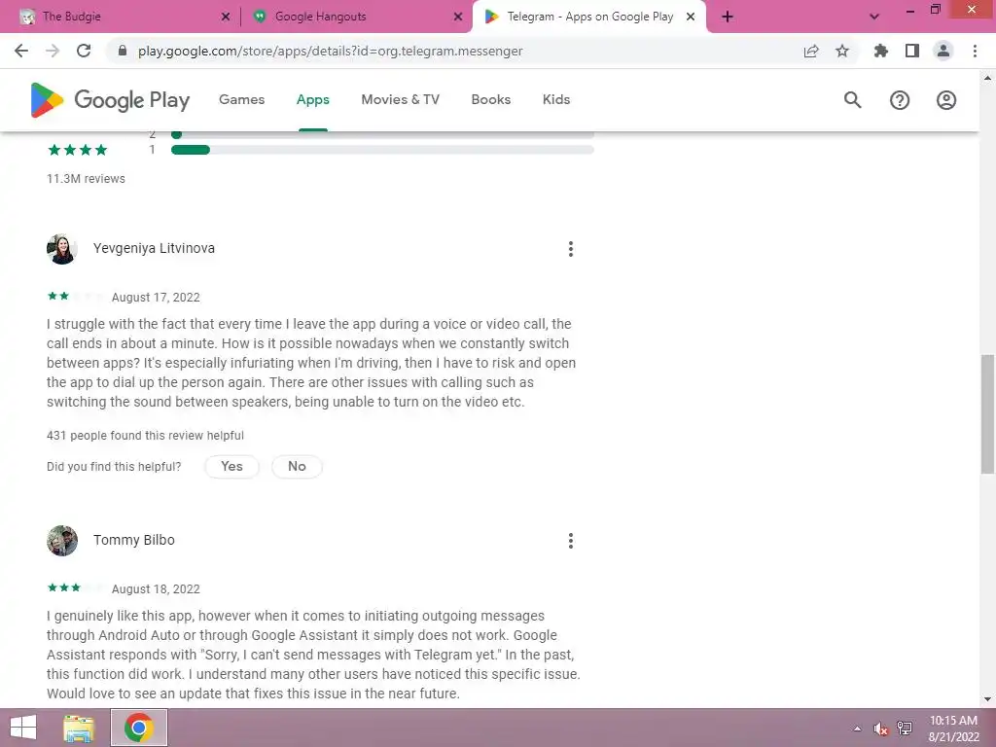Click the network tray icon
Image resolution: width=996 pixels, height=747 pixels.
pos(905,729)
